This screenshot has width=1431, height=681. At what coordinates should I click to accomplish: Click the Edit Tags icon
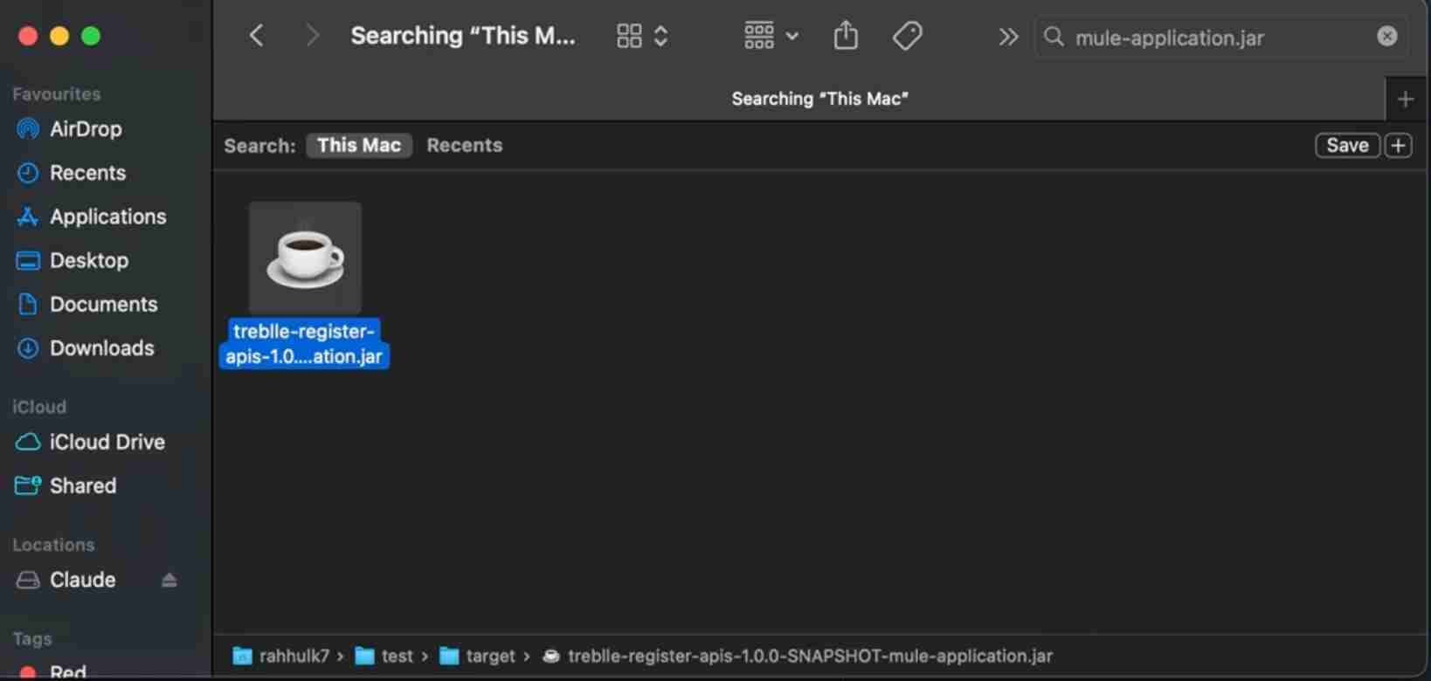[907, 36]
